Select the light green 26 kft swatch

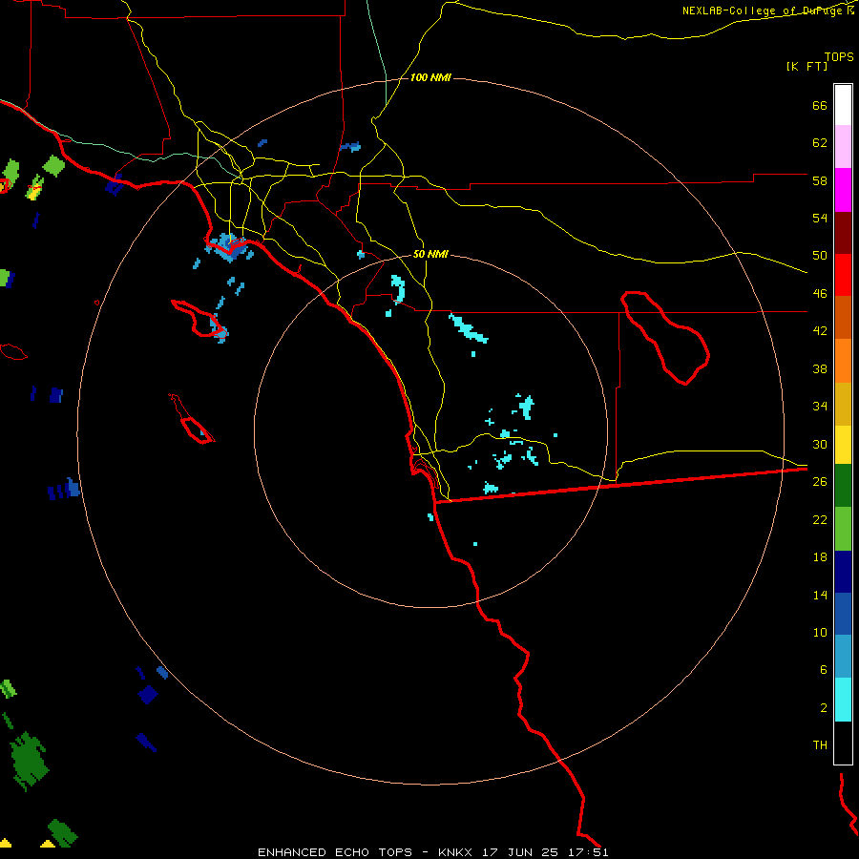843,529
